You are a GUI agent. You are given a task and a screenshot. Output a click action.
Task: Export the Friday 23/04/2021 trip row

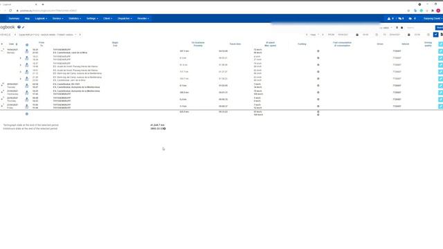(x=26, y=107)
